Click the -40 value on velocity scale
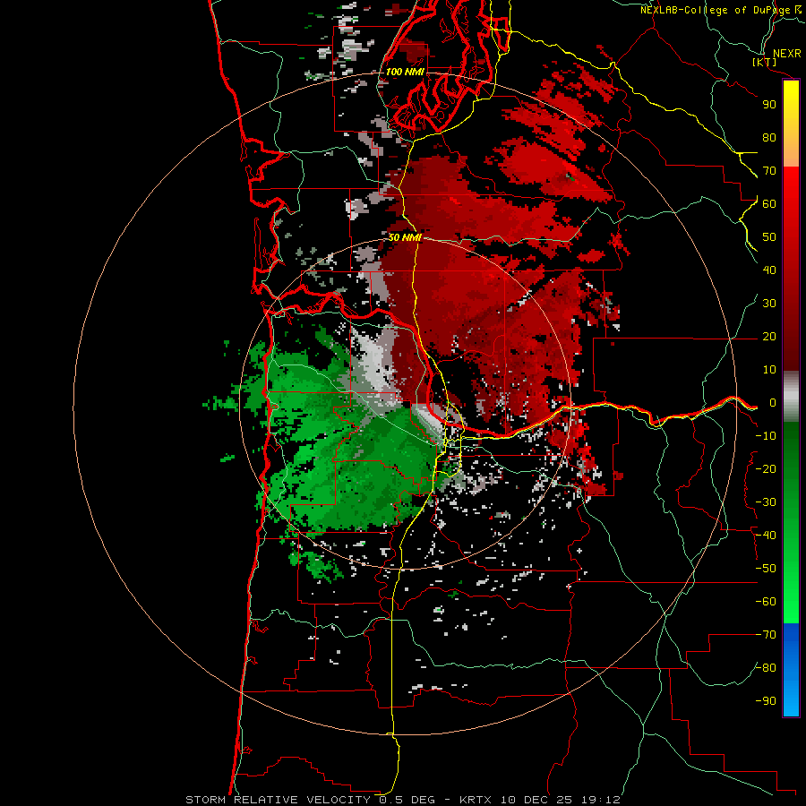This screenshot has height=806, width=806. pyautogui.click(x=766, y=536)
